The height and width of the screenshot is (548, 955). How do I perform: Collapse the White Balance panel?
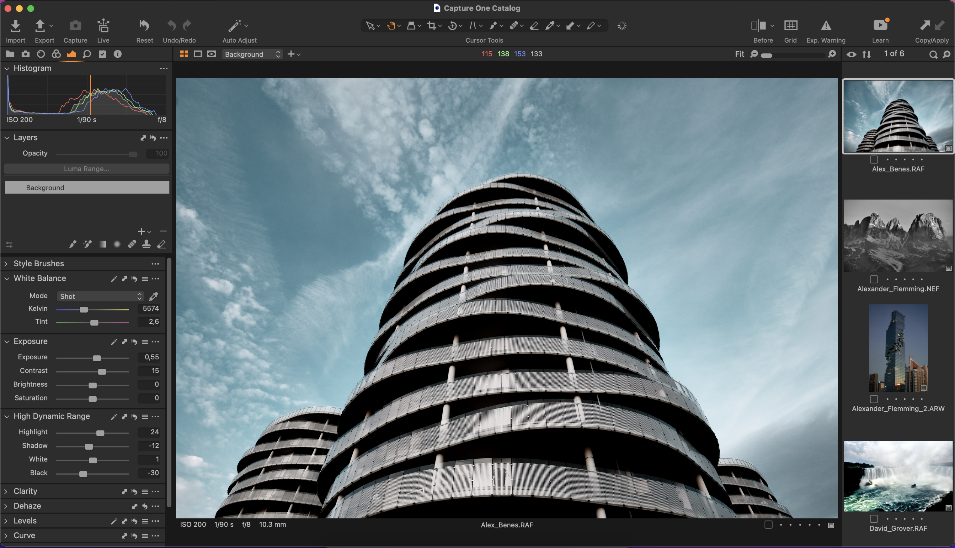point(7,279)
